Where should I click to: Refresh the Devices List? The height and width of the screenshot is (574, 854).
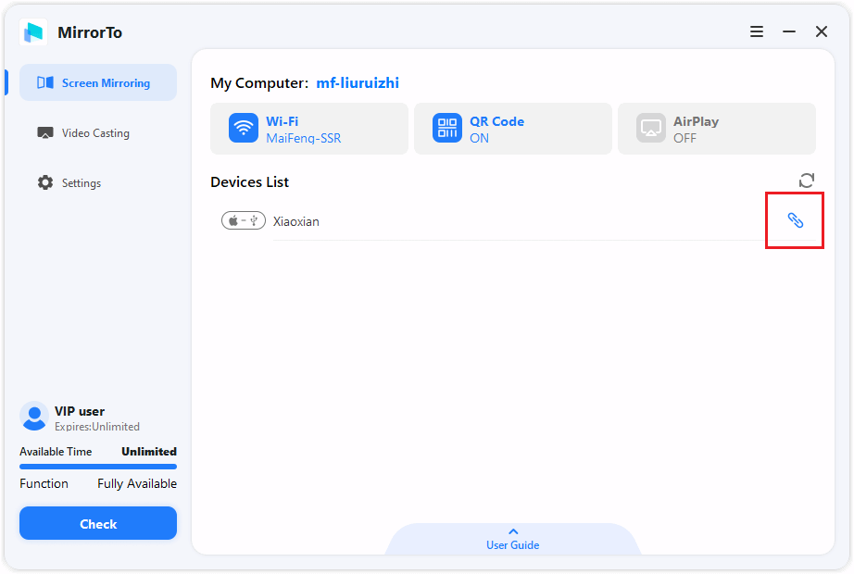(807, 181)
